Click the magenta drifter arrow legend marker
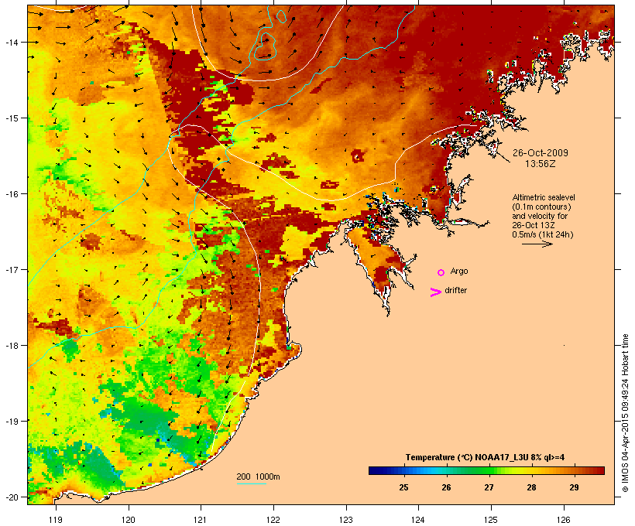Image resolution: width=635 pixels, height=526 pixels. point(436,292)
